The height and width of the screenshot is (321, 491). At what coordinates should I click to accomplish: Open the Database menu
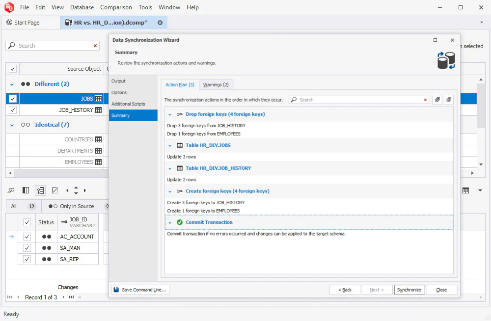click(x=82, y=7)
